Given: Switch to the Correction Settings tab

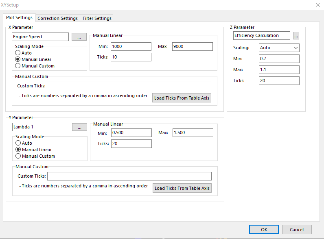Looking at the screenshot, I should [57, 18].
